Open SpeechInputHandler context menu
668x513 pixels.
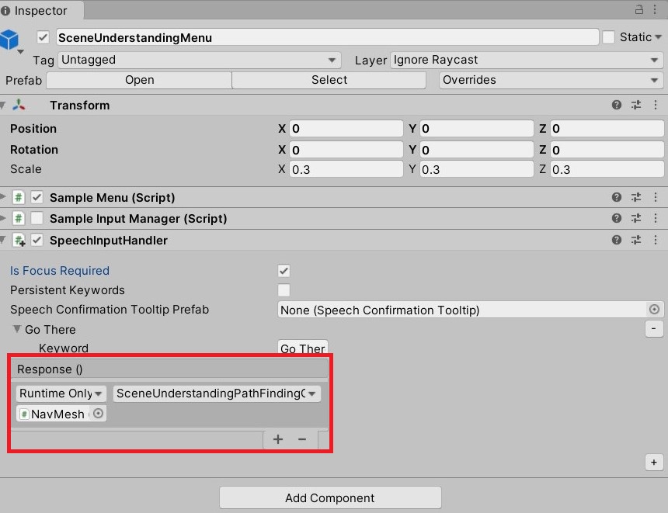point(656,240)
